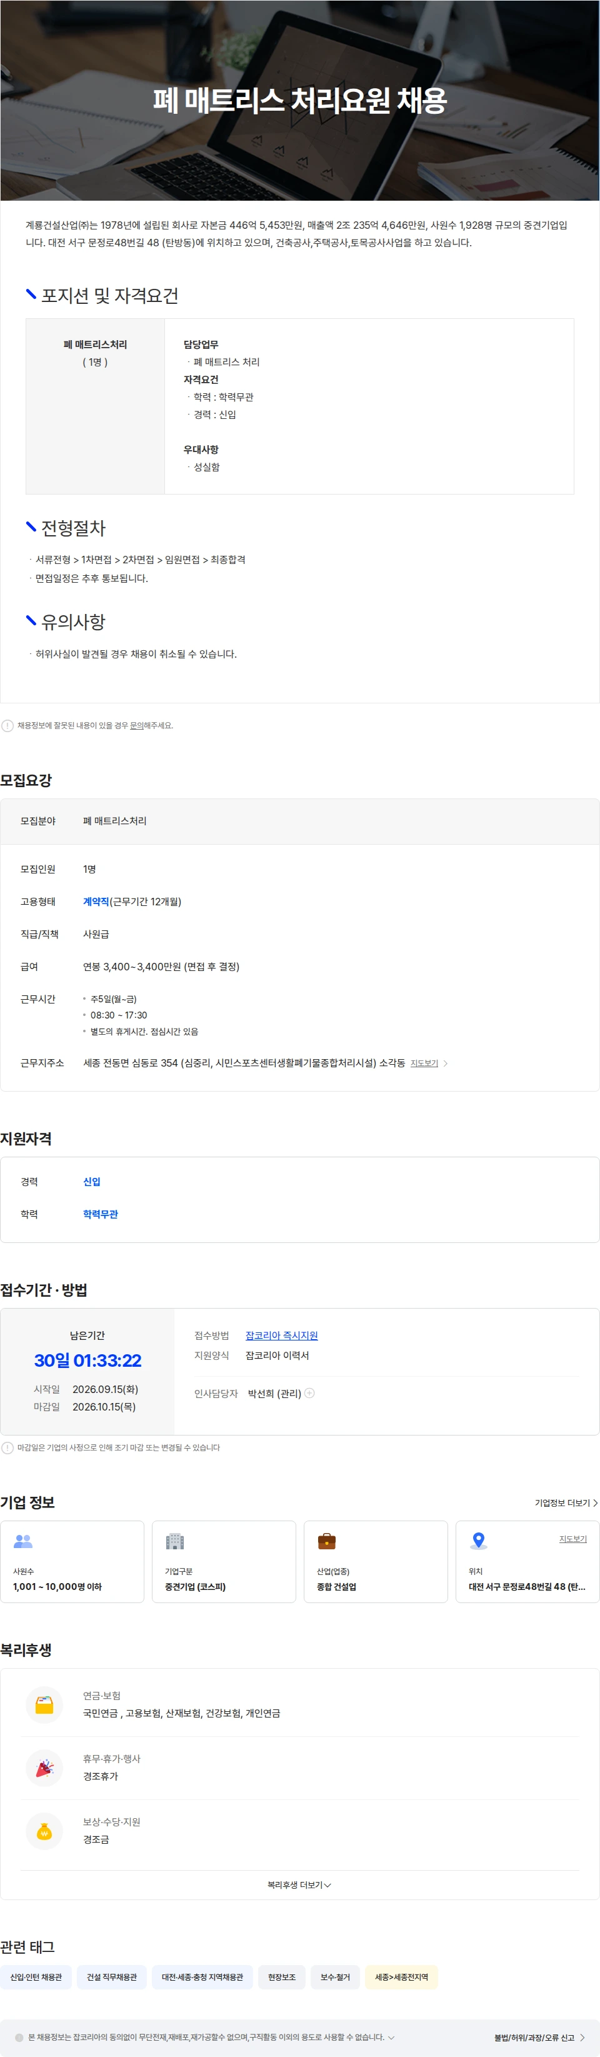This screenshot has width=600, height=2057.
Task: Open 기업정보 더보기 link
Action: tap(566, 1503)
